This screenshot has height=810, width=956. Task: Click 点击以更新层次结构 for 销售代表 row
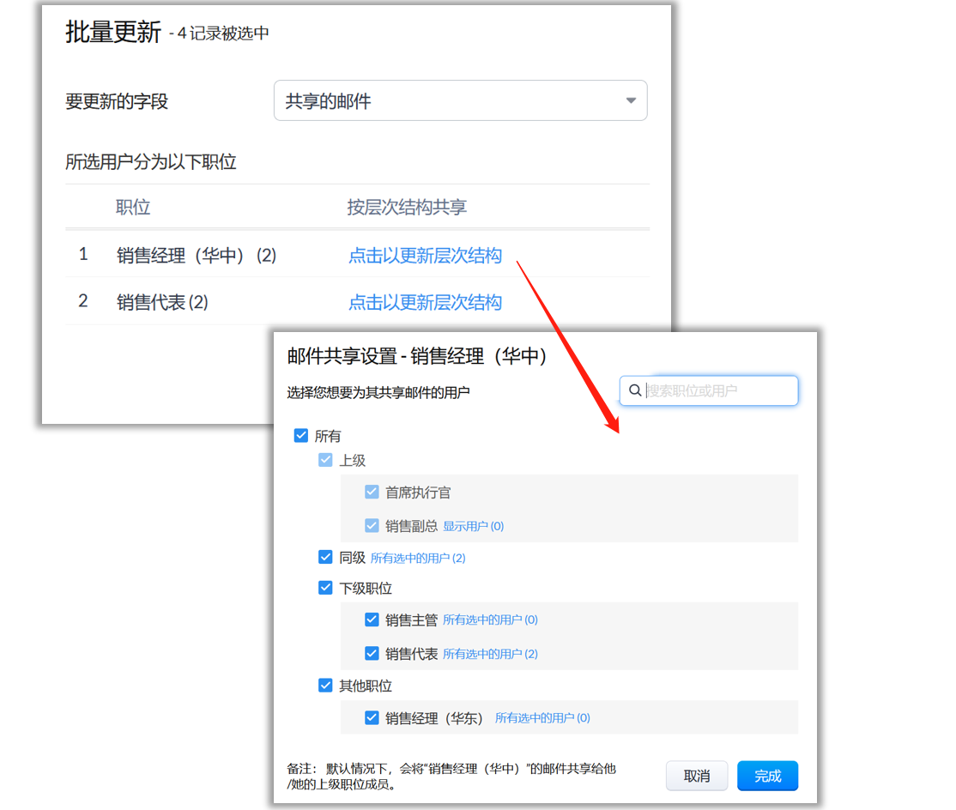[425, 302]
